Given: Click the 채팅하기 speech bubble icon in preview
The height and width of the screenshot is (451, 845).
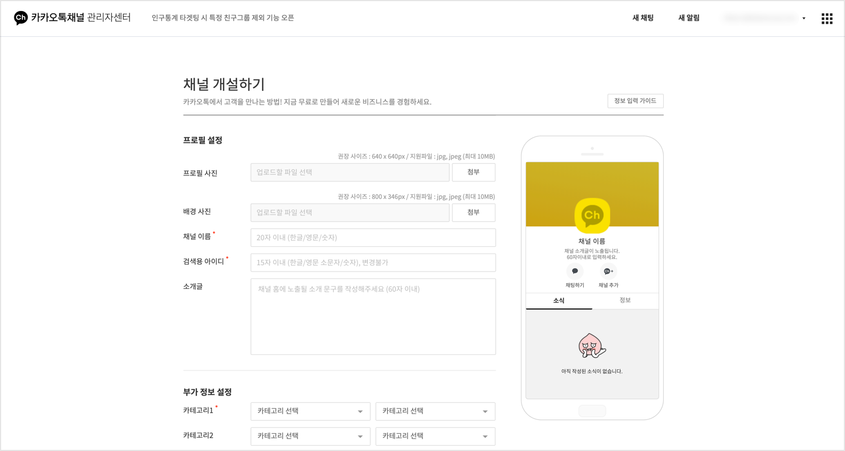Looking at the screenshot, I should tap(574, 272).
